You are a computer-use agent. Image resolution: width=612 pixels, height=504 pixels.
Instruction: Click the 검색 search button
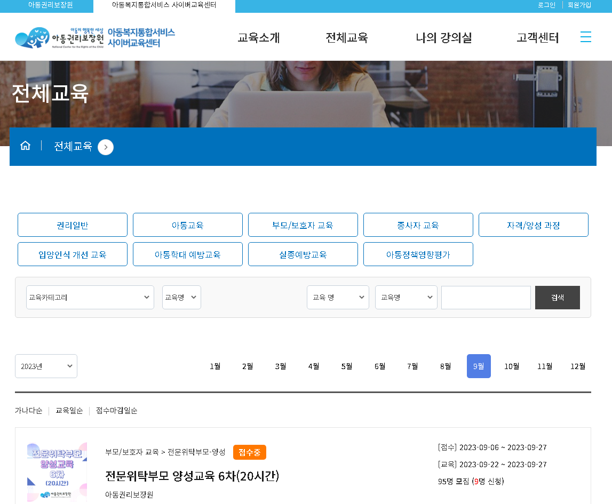click(557, 297)
